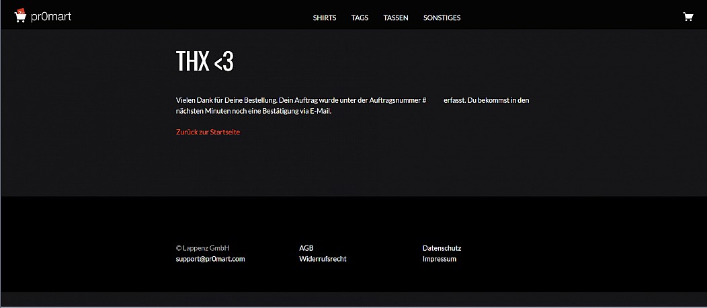Image resolution: width=707 pixels, height=308 pixels.
Task: Click the support@pr0mart.com email link
Action: tap(210, 260)
